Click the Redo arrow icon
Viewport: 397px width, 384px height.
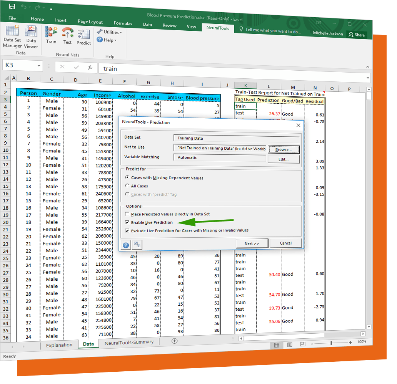[37, 8]
